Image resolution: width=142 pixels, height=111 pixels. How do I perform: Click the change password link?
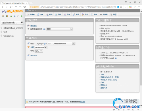(34, 26)
